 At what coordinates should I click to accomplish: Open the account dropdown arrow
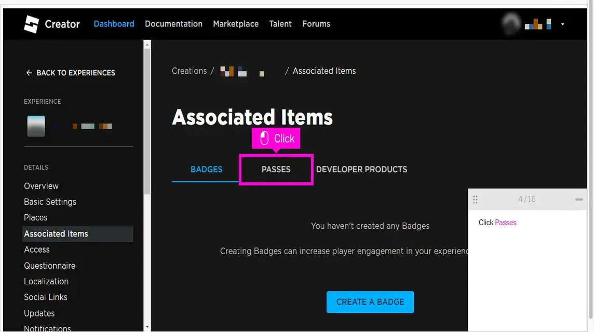pyautogui.click(x=562, y=24)
